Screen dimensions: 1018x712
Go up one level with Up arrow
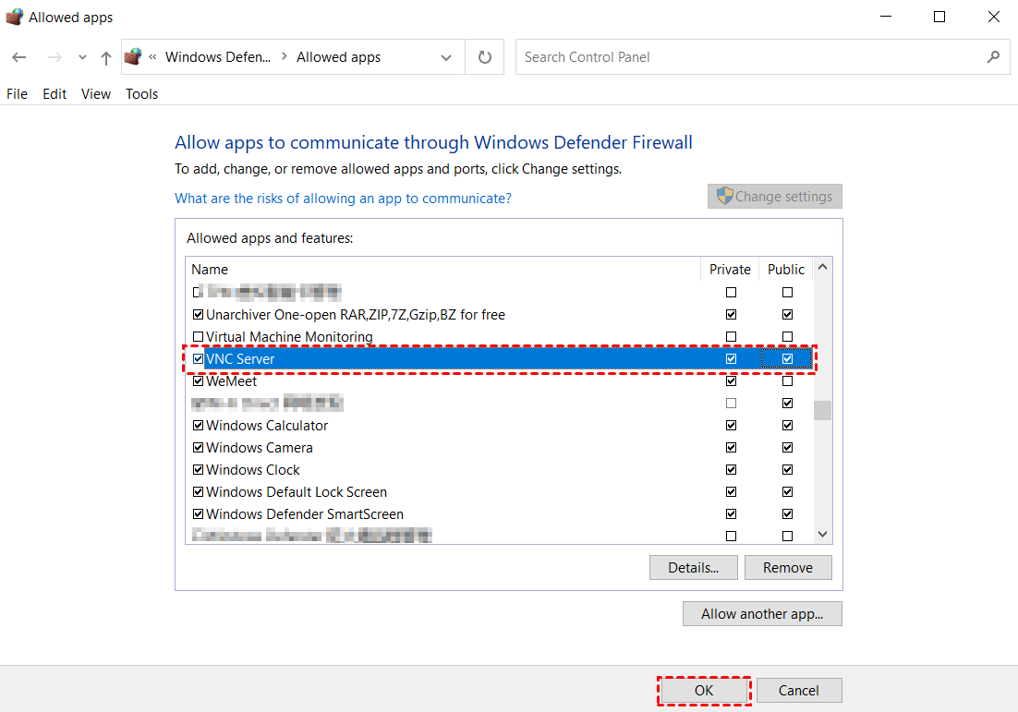[106, 58]
